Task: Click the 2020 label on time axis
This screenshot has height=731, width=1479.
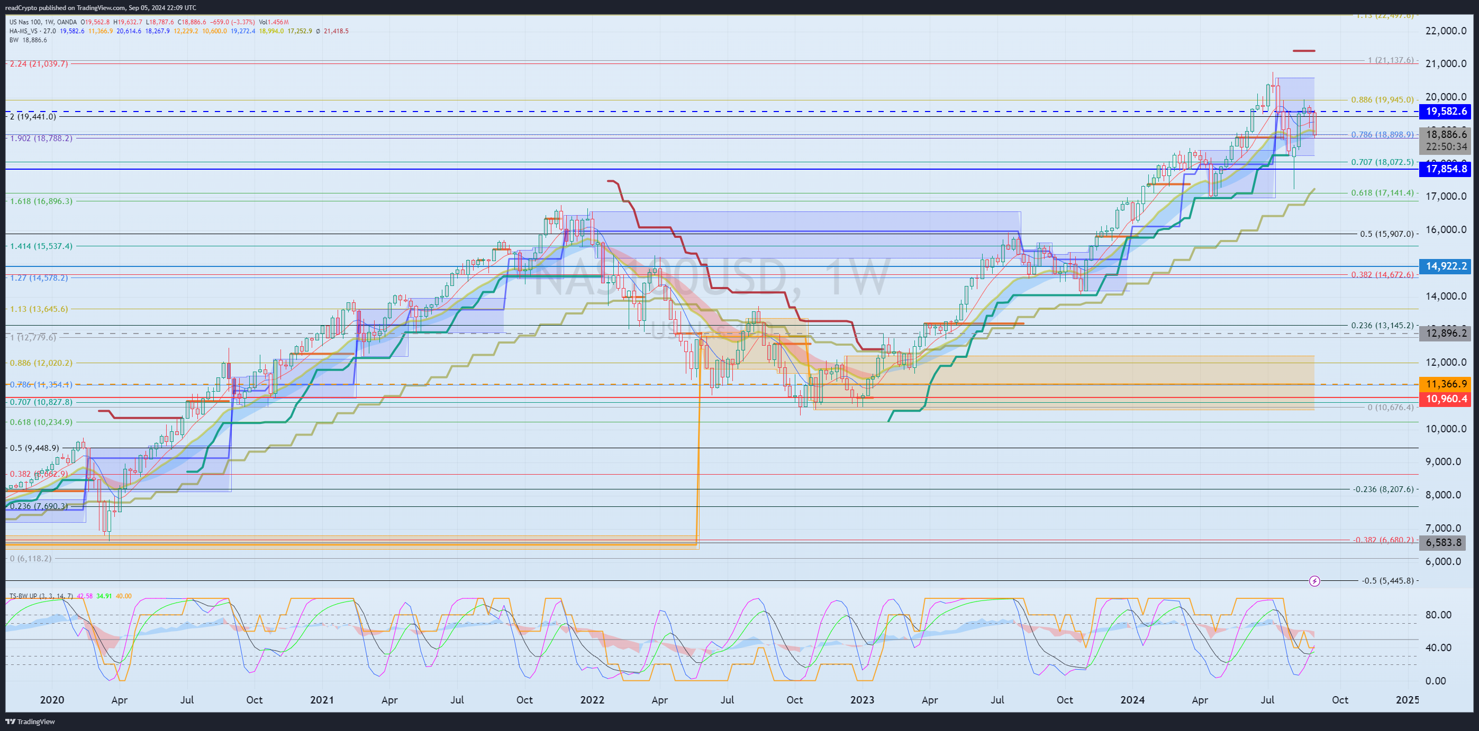Action: pyautogui.click(x=52, y=699)
